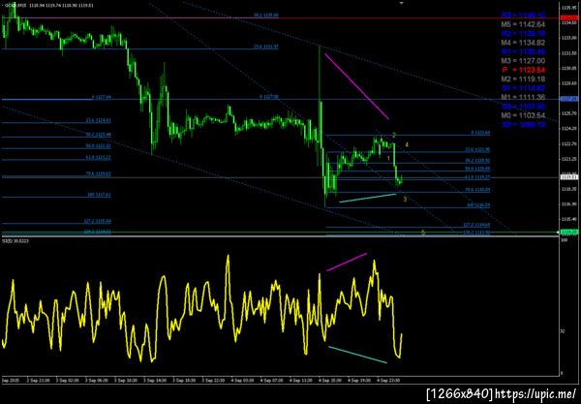Viewport: 581px width, 404px height.
Task: Click the 3 Sep 10:00 time axis label
Action: (x=126, y=381)
